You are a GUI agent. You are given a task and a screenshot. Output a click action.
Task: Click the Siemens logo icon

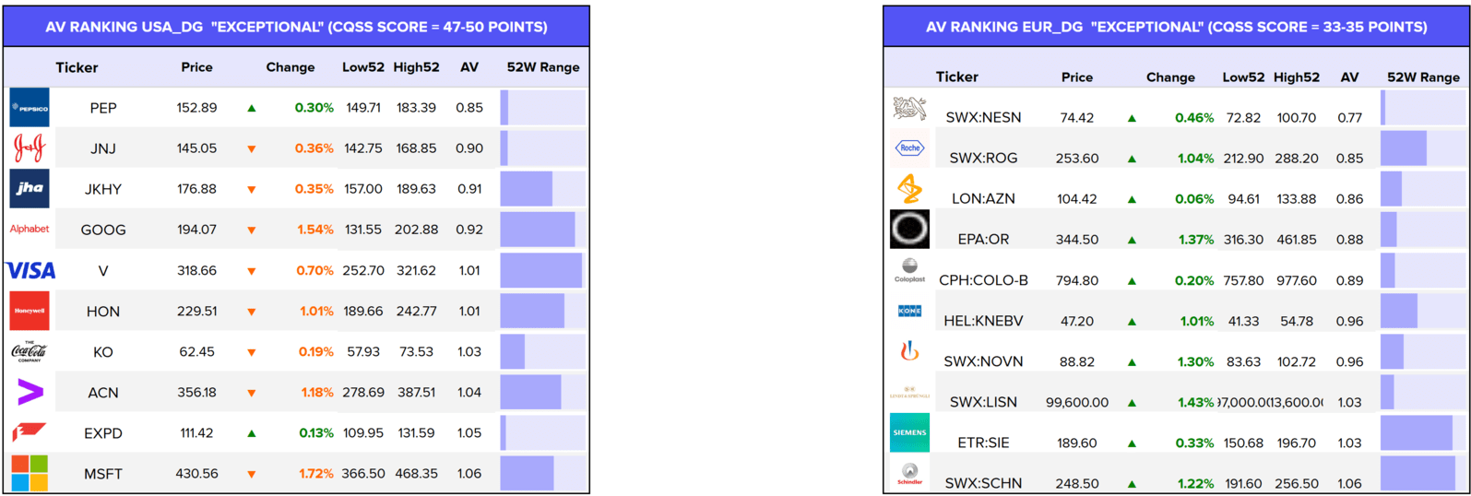pos(909,432)
